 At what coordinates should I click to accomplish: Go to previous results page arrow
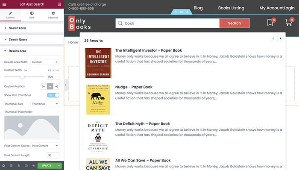[x=273, y=38]
